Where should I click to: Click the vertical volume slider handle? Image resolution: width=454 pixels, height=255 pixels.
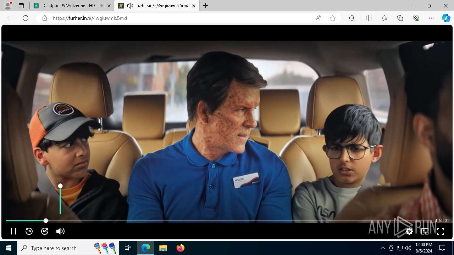point(60,186)
